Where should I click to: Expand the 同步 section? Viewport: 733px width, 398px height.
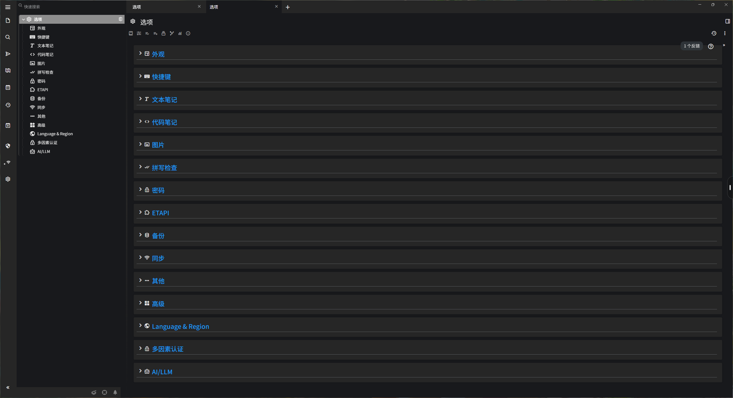(x=140, y=258)
